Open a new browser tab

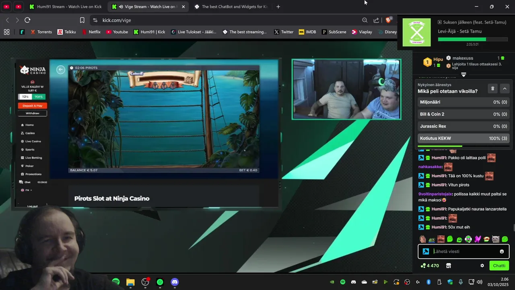278,6
